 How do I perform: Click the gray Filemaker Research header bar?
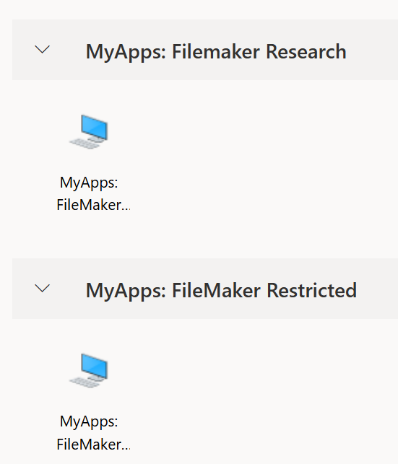[205, 50]
